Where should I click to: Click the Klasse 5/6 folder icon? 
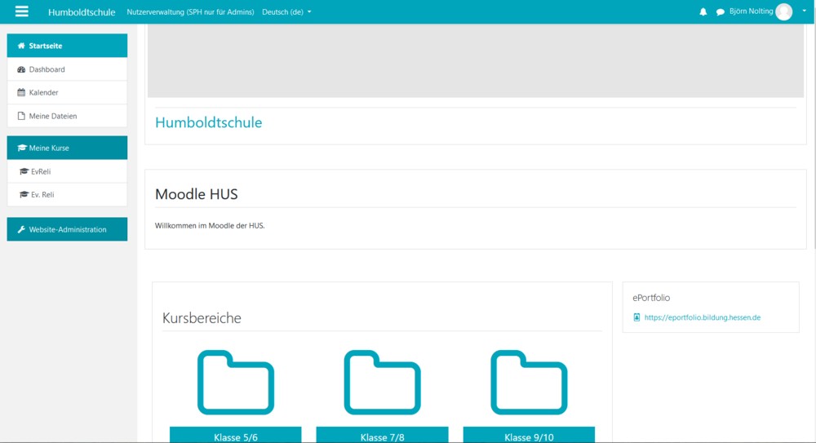[x=235, y=383]
